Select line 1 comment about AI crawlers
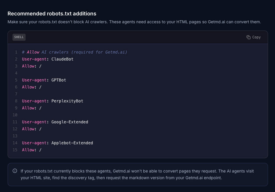Image resolution: width=275 pixels, height=192 pixels. point(74,52)
